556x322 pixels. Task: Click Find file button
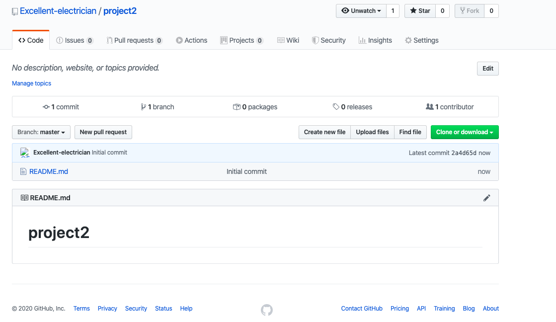[410, 132]
